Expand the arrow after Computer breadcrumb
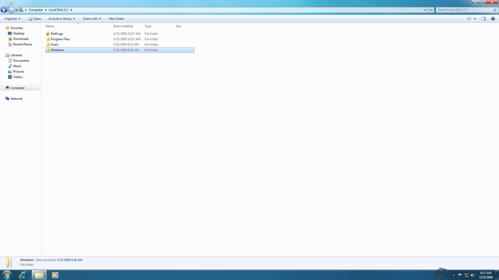This screenshot has width=499, height=280. pos(46,10)
